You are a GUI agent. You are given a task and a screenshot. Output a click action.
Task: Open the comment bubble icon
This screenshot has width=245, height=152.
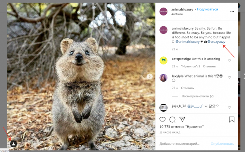tap(172, 120)
